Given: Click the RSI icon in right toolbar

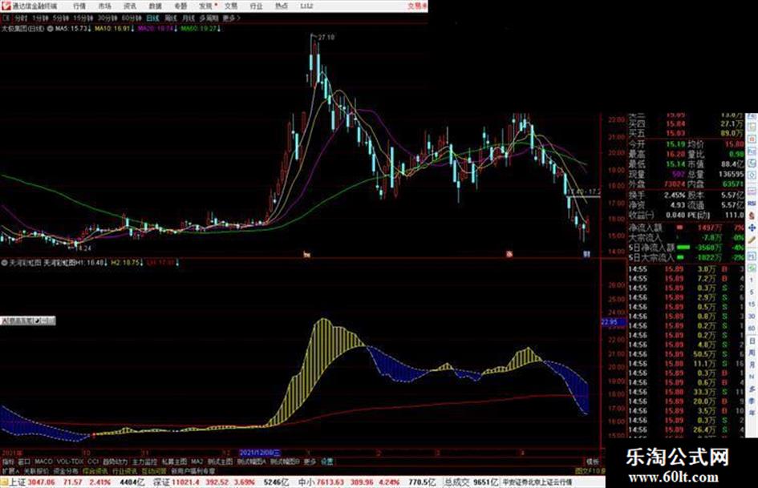Looking at the screenshot, I should (752, 204).
